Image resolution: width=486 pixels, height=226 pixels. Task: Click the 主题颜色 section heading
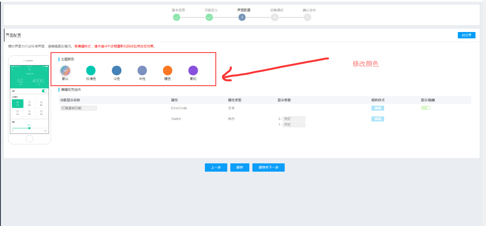(x=68, y=59)
